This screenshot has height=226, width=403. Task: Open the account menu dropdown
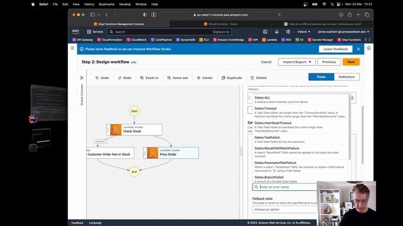343,32
